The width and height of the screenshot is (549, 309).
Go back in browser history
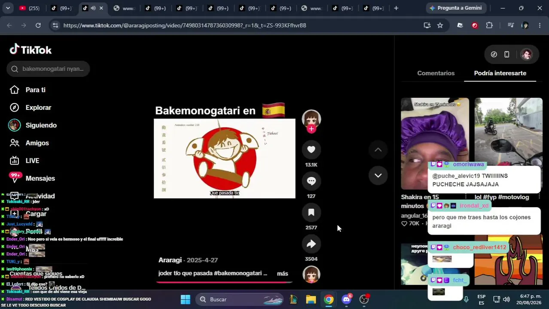(x=9, y=25)
